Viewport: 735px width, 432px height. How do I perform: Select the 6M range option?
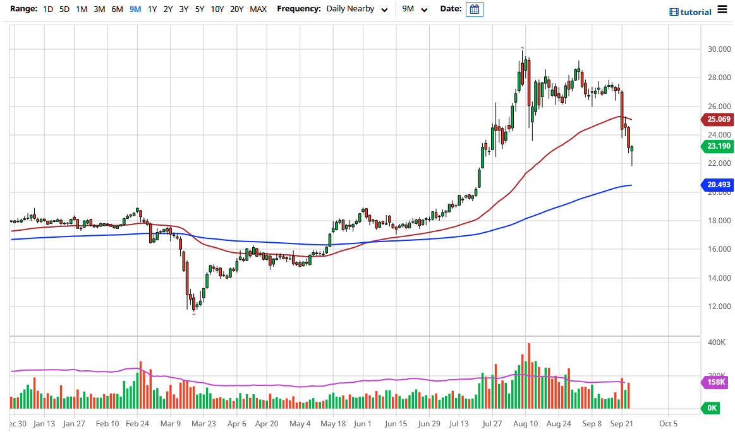point(117,9)
